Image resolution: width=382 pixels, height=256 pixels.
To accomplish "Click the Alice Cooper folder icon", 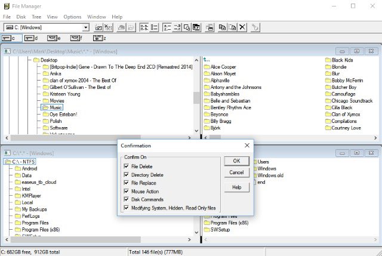I will [x=207, y=67].
